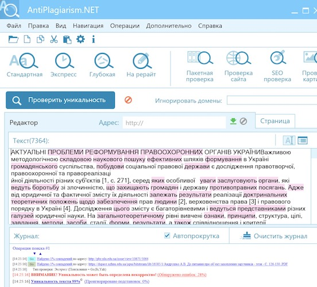Open Пакетная проверка
317x287 pixels.
tap(200, 67)
